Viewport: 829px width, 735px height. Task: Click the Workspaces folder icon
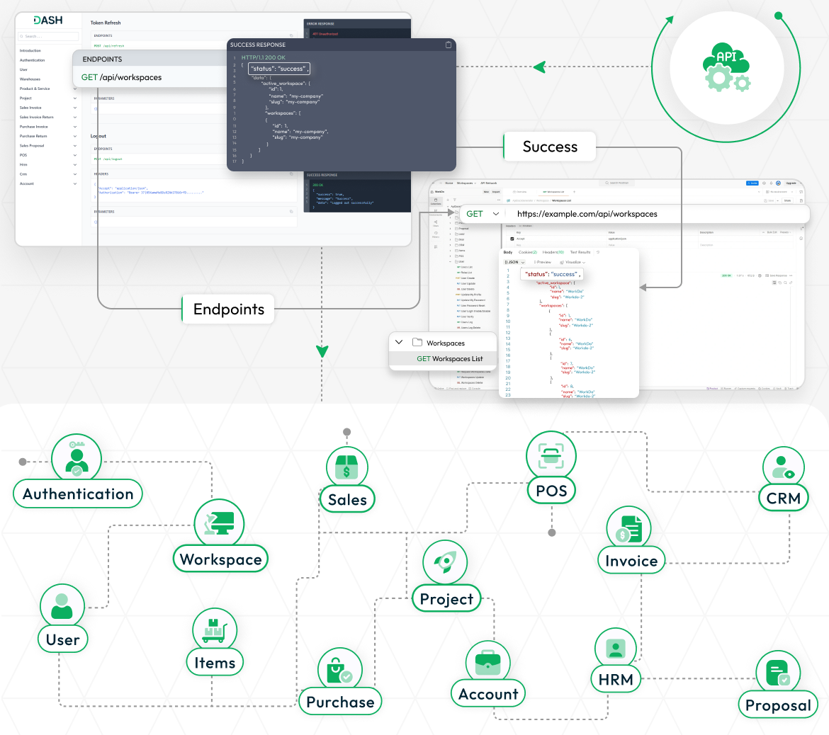417,343
